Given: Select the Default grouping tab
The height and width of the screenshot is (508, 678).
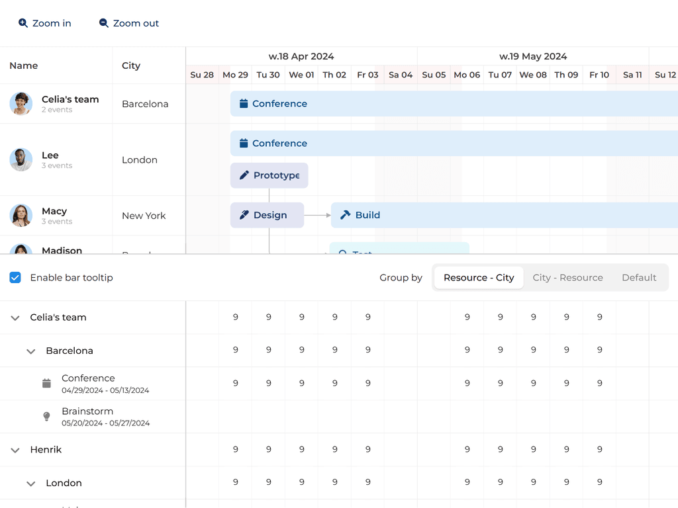Looking at the screenshot, I should click(639, 278).
